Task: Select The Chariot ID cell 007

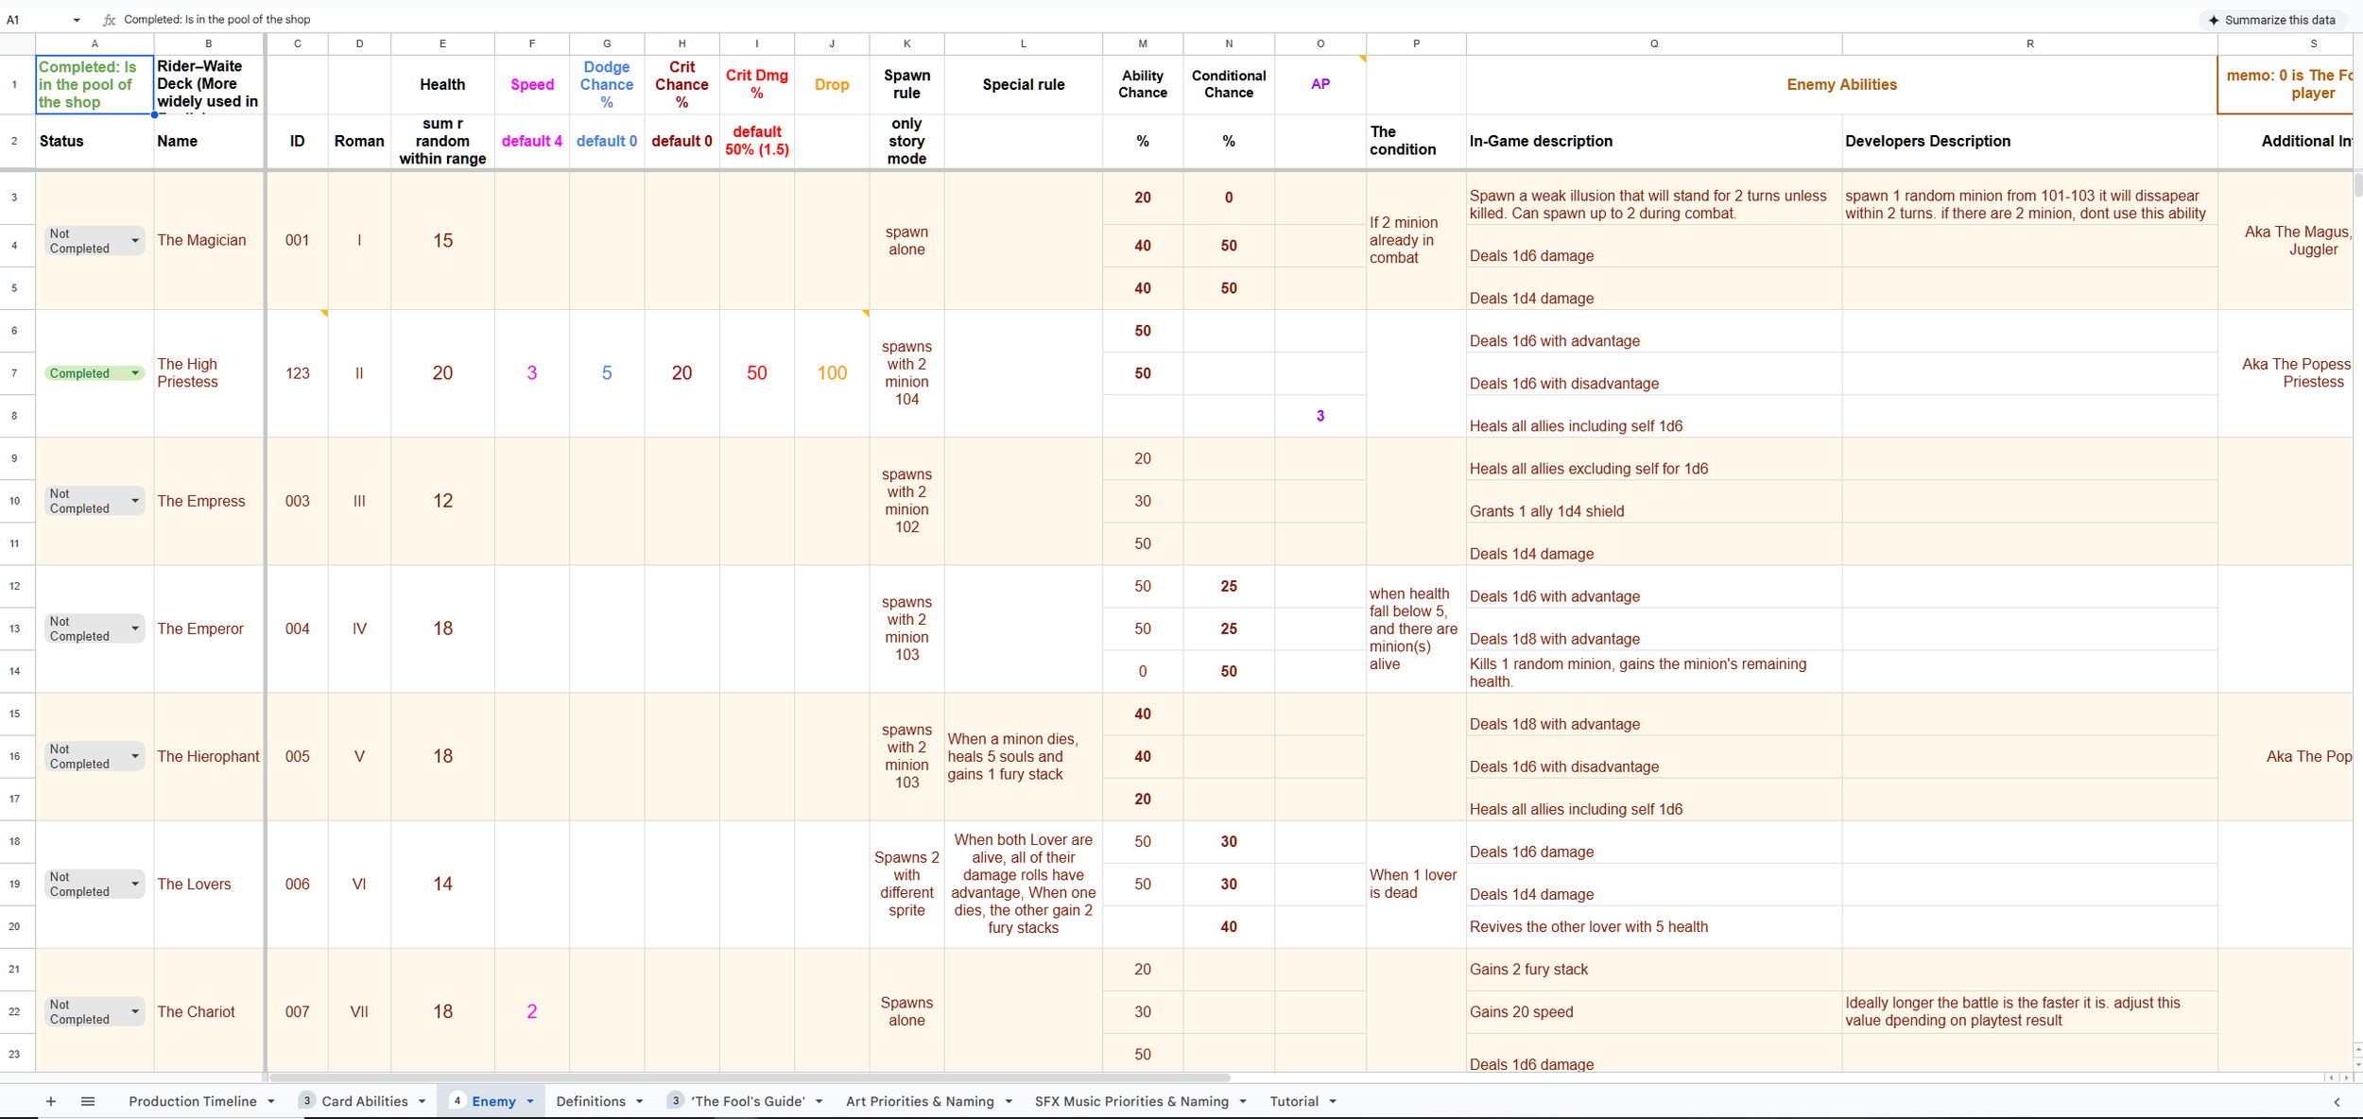Action: [298, 1011]
